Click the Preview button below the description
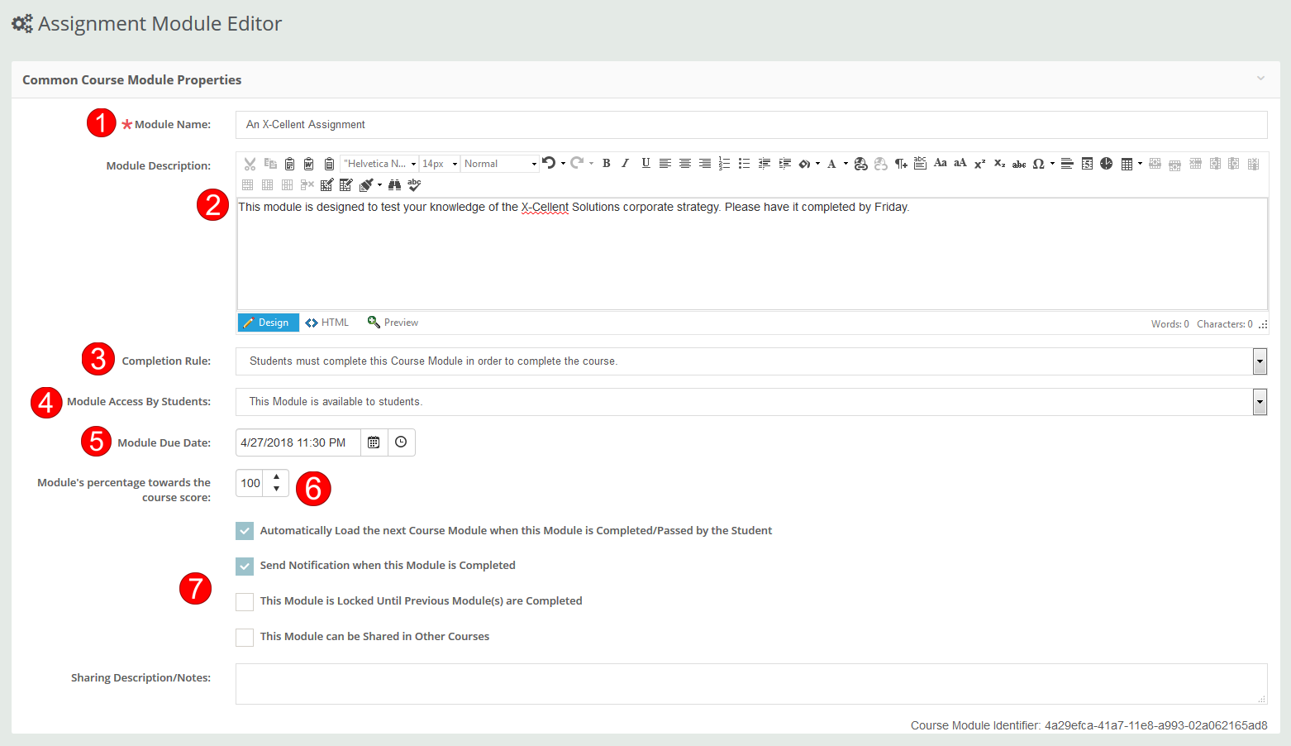Image resolution: width=1291 pixels, height=746 pixels. 393,322
